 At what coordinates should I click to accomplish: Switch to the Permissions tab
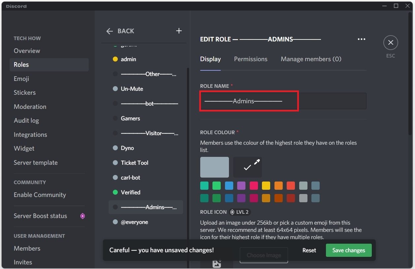point(250,59)
